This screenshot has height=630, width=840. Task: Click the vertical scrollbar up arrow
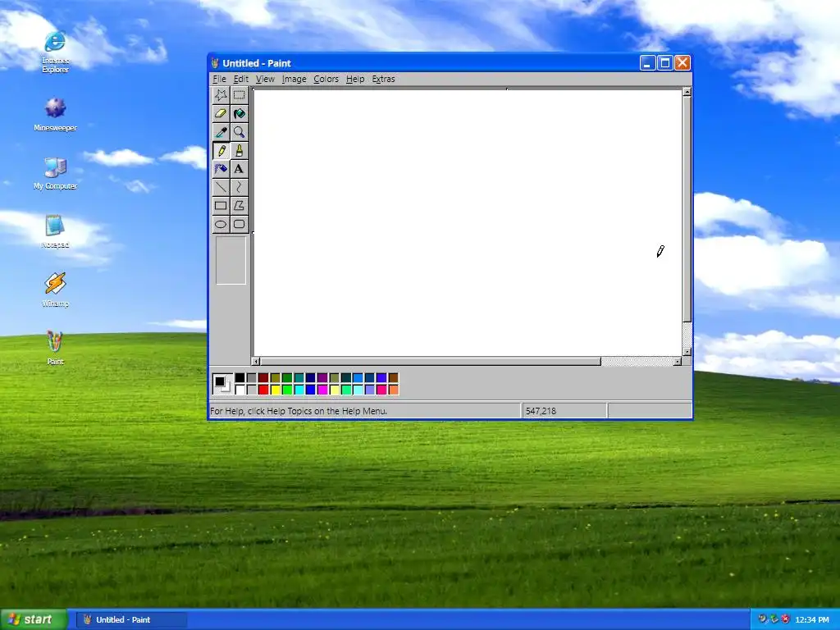click(687, 92)
